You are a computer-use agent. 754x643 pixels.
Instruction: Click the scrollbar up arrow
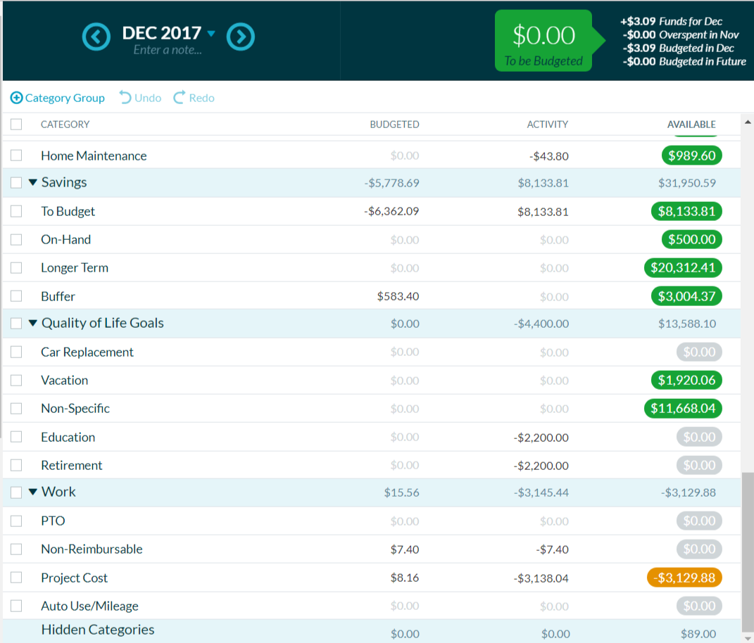point(748,122)
